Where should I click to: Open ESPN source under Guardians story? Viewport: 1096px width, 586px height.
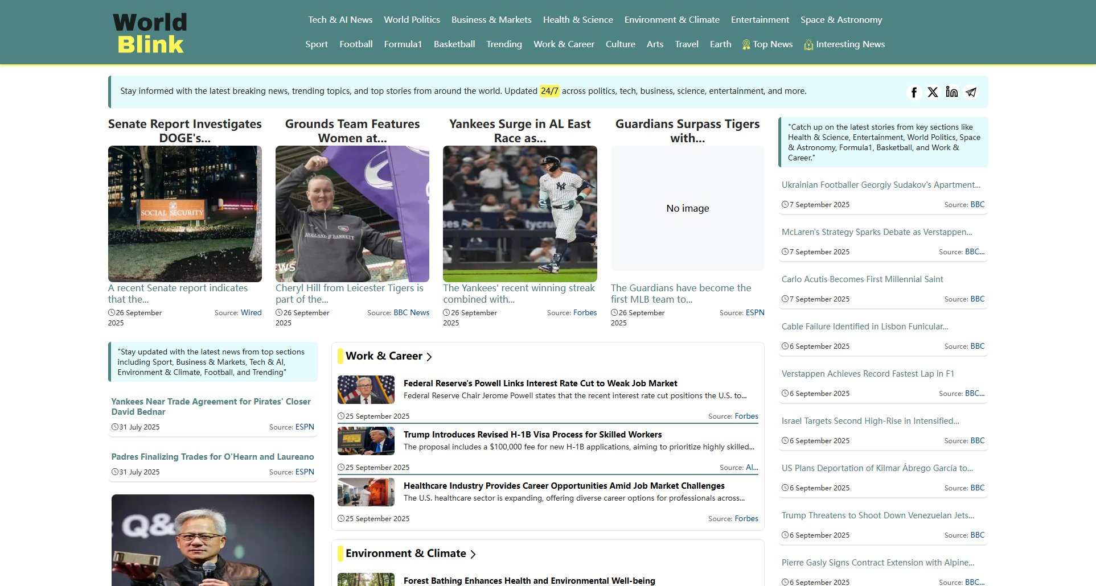(x=755, y=313)
